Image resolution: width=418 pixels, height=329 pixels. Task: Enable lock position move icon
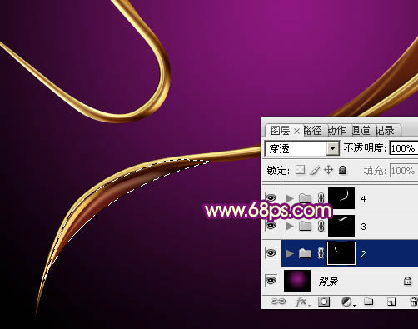328,170
